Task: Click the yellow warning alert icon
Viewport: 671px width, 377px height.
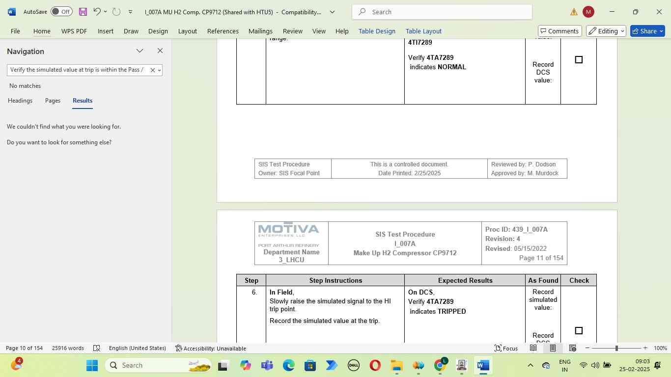Action: [x=574, y=12]
